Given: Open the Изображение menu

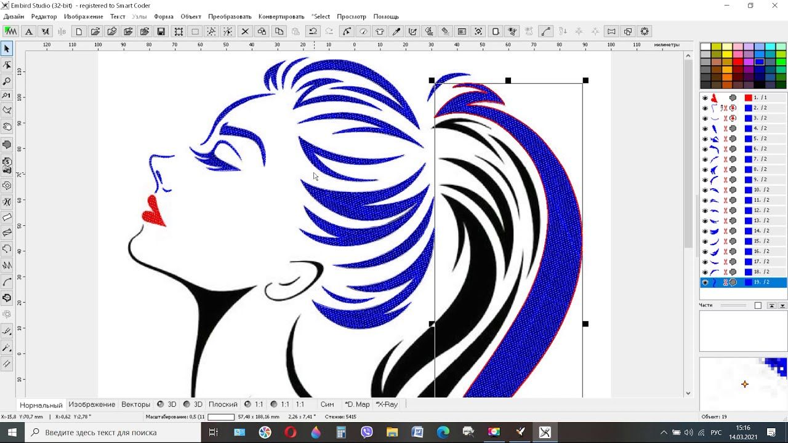Looking at the screenshot, I should pos(84,17).
